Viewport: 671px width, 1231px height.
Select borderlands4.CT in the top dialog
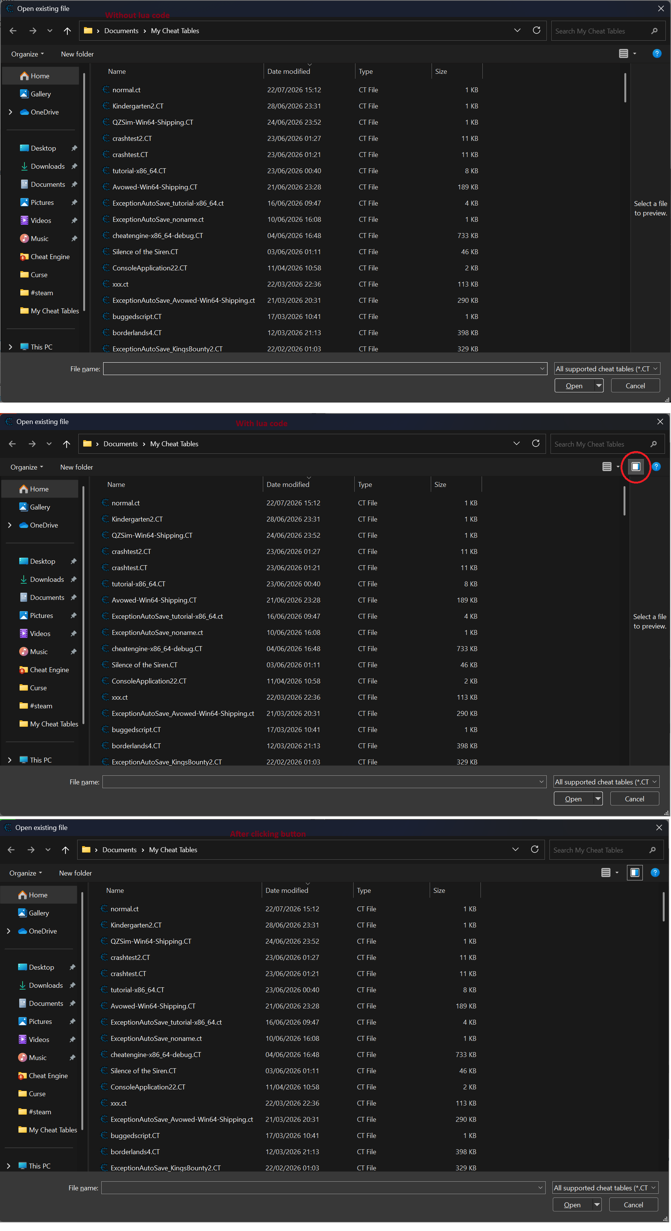tap(137, 333)
